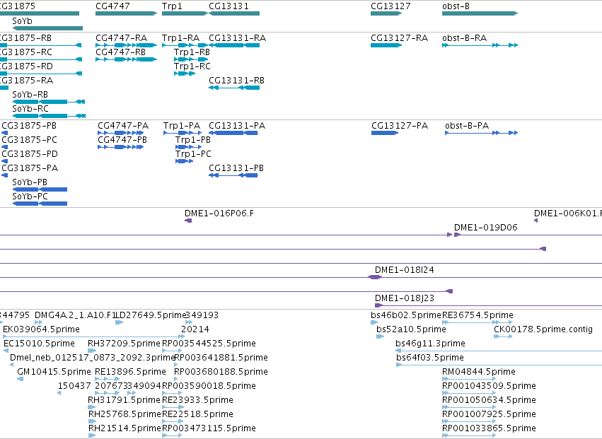Select EST RH25768.5prime
602x439 pixels.
pos(92,421)
